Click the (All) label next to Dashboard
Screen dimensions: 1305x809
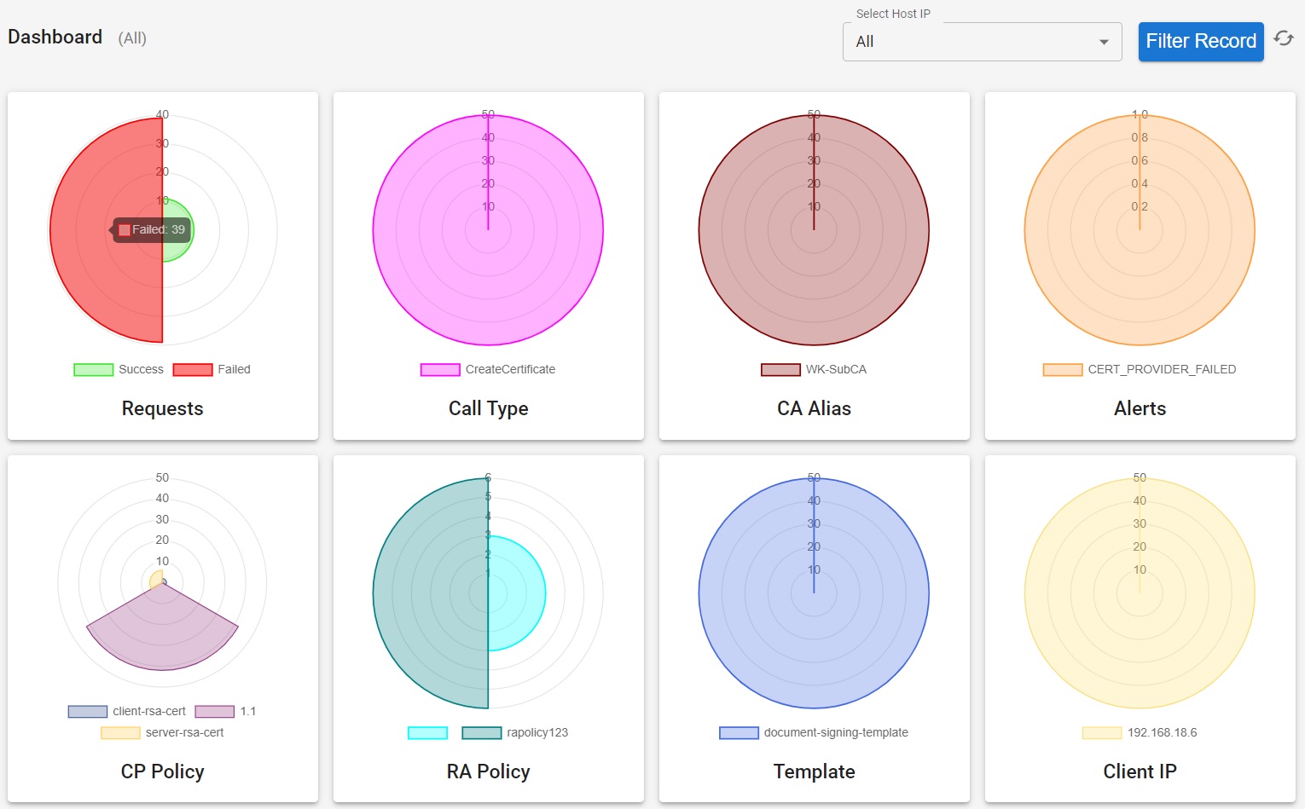click(x=131, y=38)
